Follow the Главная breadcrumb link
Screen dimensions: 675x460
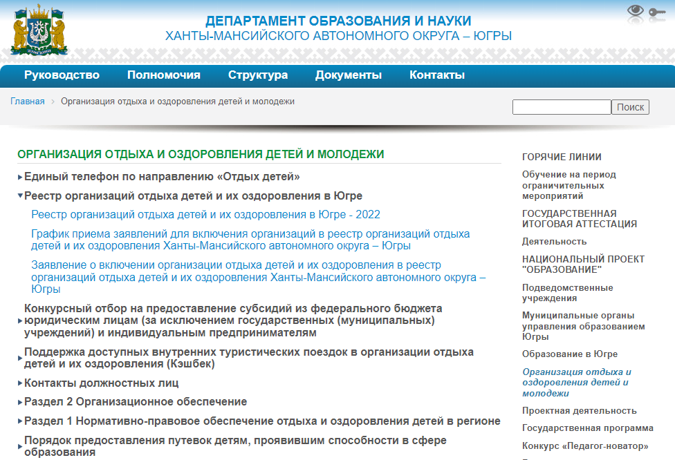pyautogui.click(x=28, y=102)
